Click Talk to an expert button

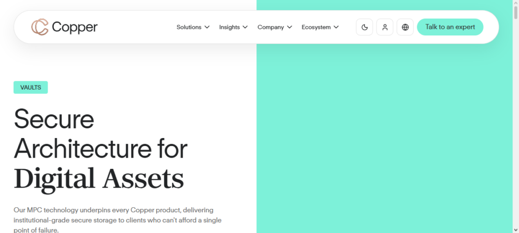coord(450,27)
